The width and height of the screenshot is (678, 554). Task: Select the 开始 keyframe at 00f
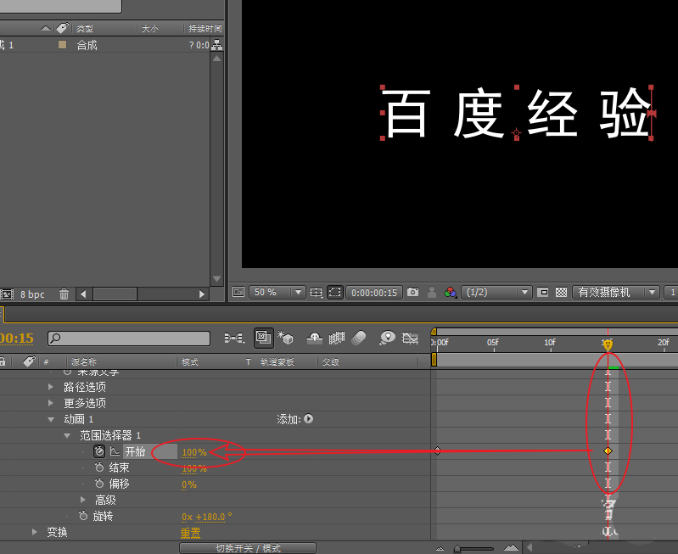[x=437, y=451]
